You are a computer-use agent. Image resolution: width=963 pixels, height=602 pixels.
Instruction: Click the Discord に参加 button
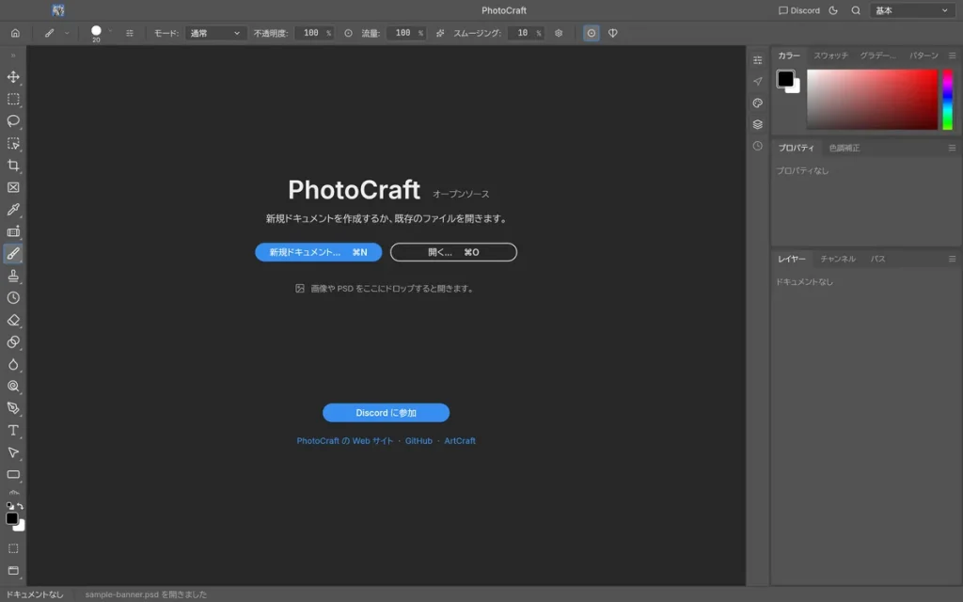386,413
